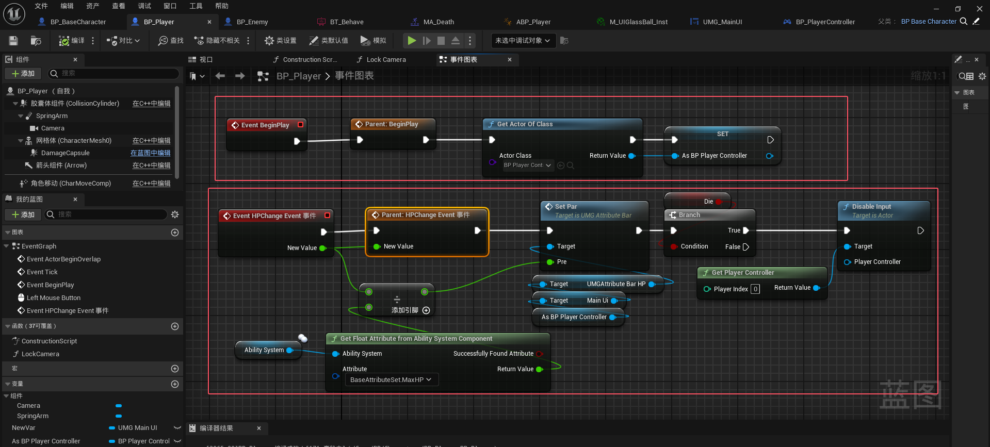Open the 工具 menu
The width and height of the screenshot is (990, 447).
196,6
